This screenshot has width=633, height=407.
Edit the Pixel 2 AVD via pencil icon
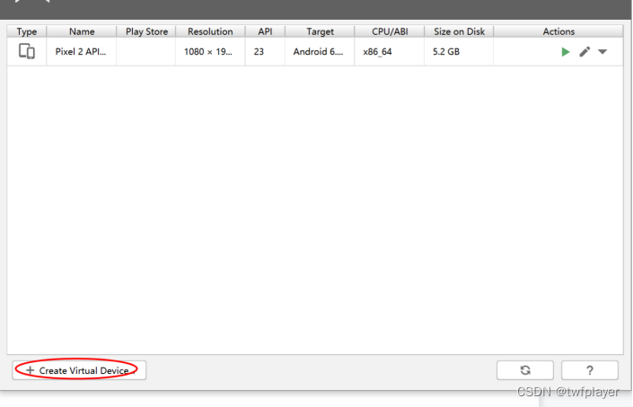pyautogui.click(x=585, y=52)
